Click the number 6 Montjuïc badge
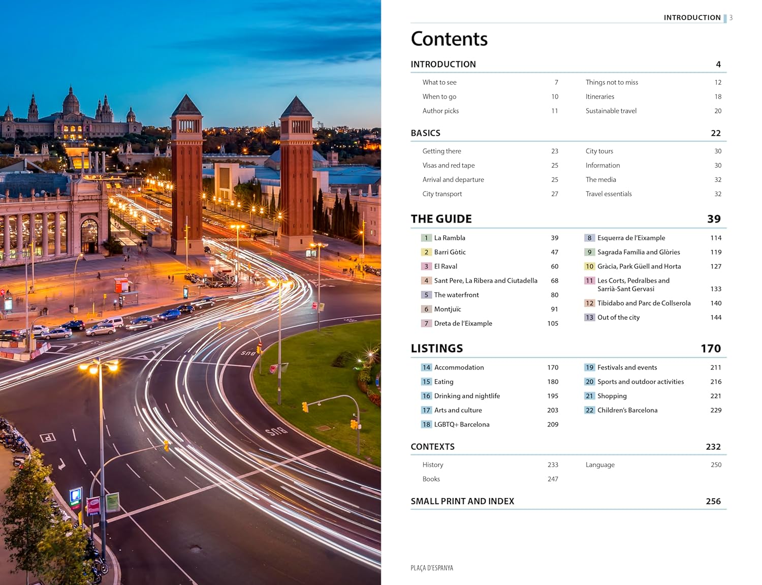This screenshot has width=762, height=585. click(426, 309)
